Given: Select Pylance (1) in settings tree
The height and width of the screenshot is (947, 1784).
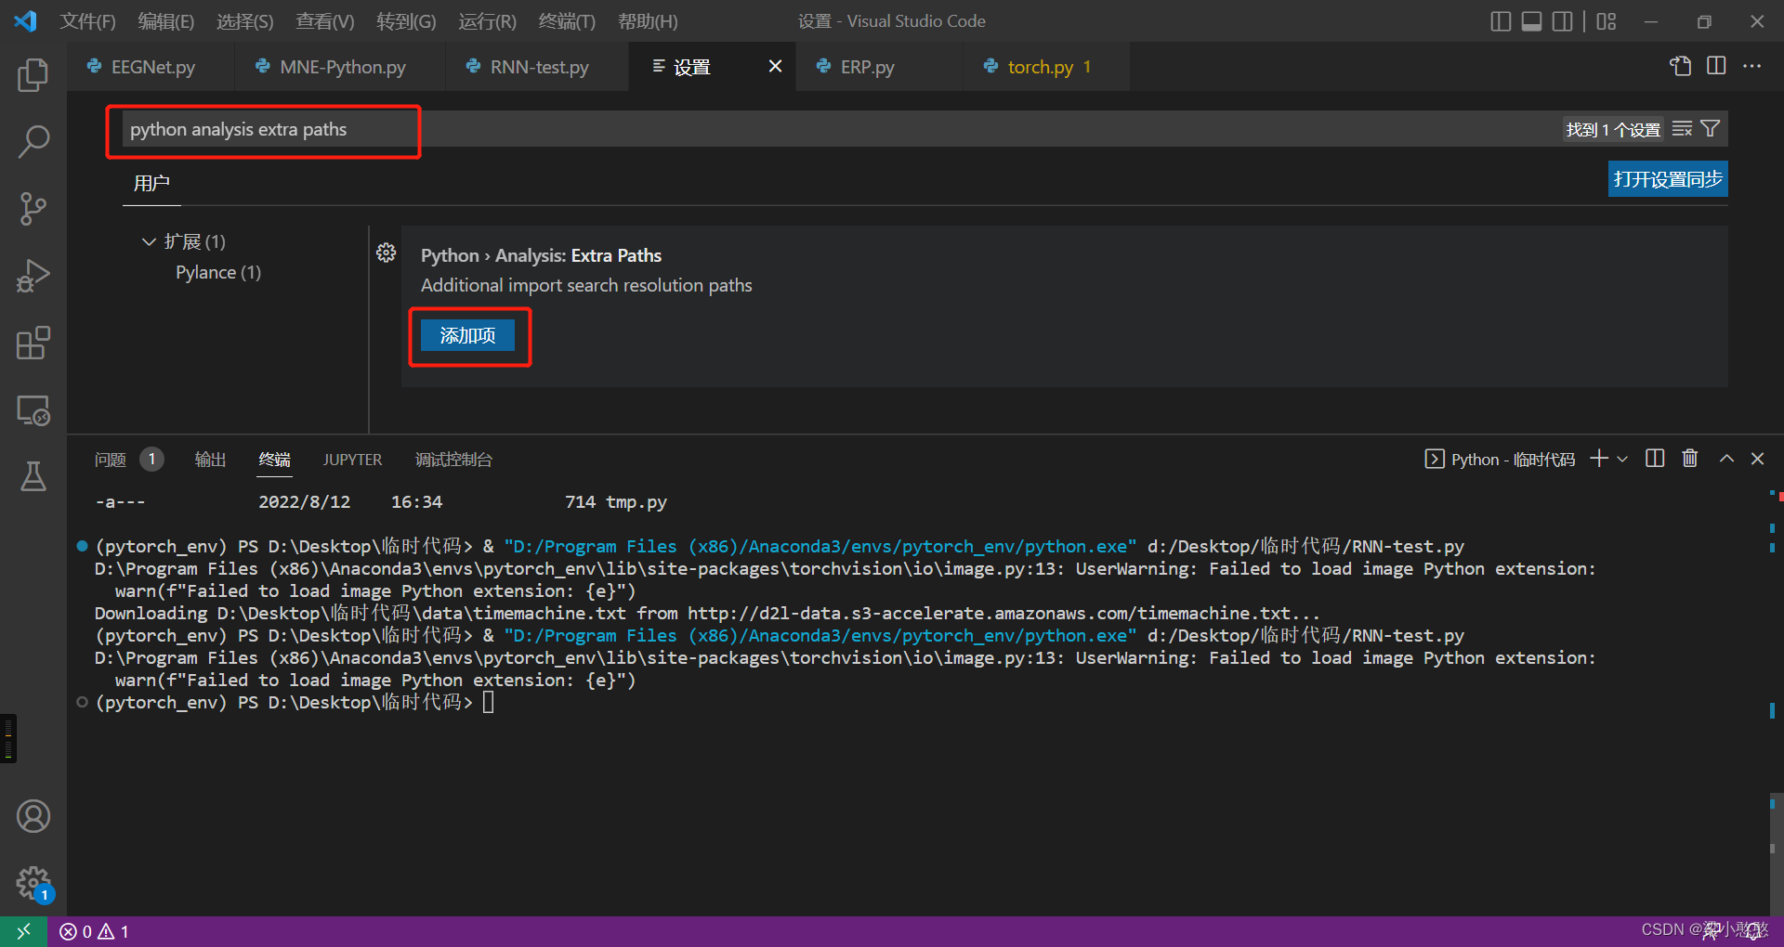Looking at the screenshot, I should 218,272.
